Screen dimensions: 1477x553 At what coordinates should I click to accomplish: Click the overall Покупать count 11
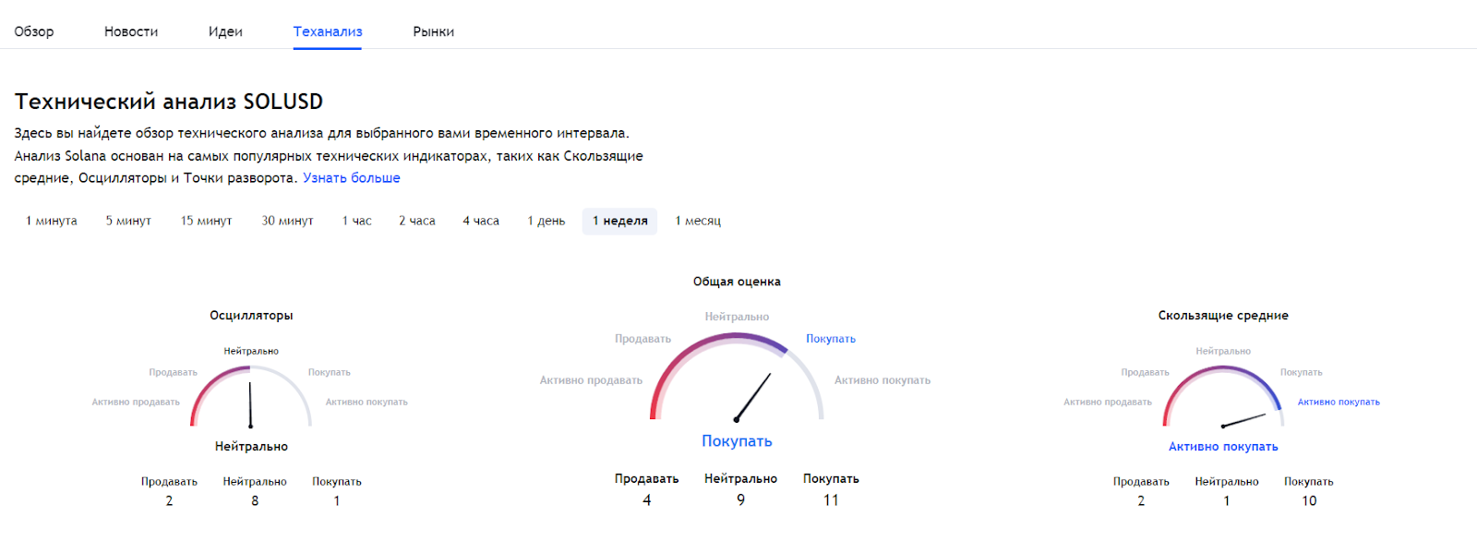click(x=831, y=500)
